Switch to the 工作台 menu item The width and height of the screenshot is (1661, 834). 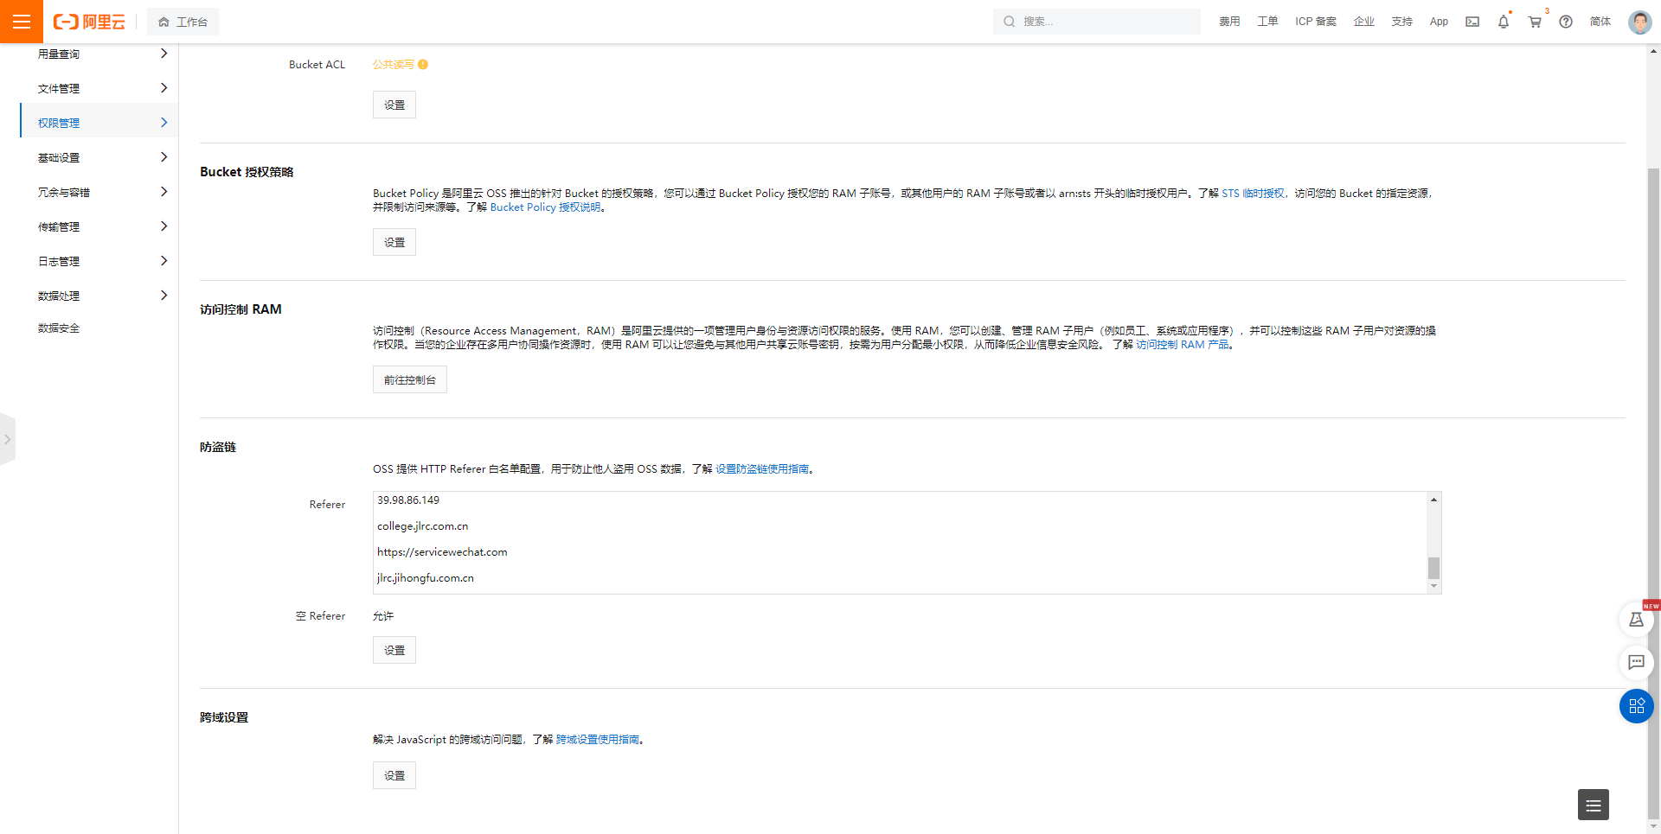pyautogui.click(x=183, y=22)
